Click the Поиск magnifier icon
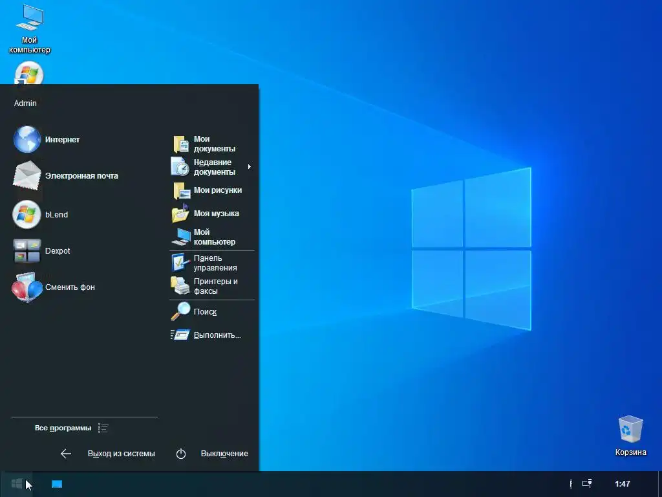662x497 pixels. (x=181, y=311)
